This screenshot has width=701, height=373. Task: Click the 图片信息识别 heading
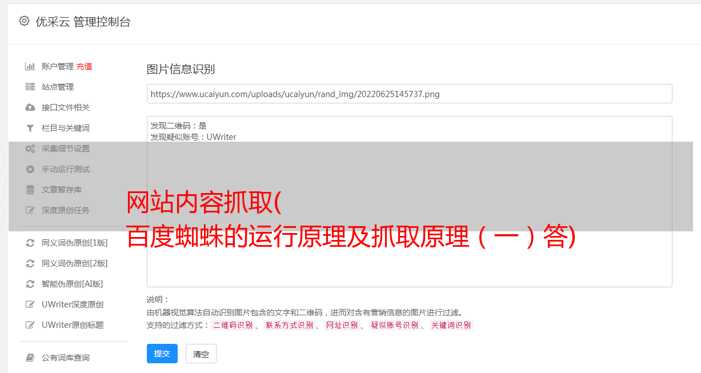[x=181, y=69]
